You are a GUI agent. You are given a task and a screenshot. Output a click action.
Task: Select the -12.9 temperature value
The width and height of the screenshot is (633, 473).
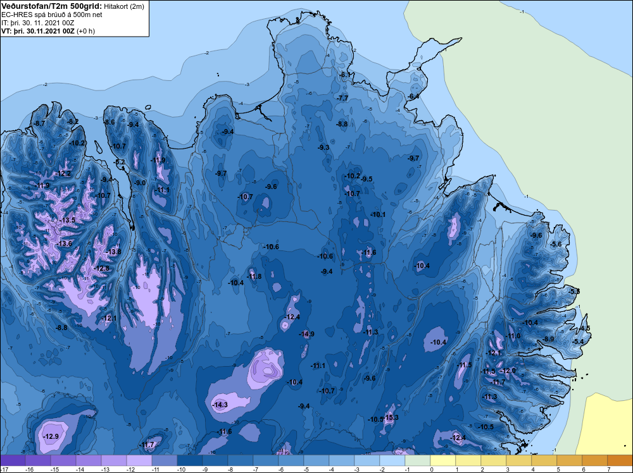[51, 436]
